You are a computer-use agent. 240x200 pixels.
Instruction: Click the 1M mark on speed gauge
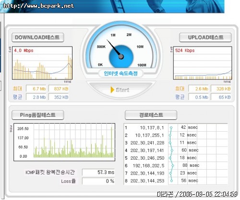[113, 35]
